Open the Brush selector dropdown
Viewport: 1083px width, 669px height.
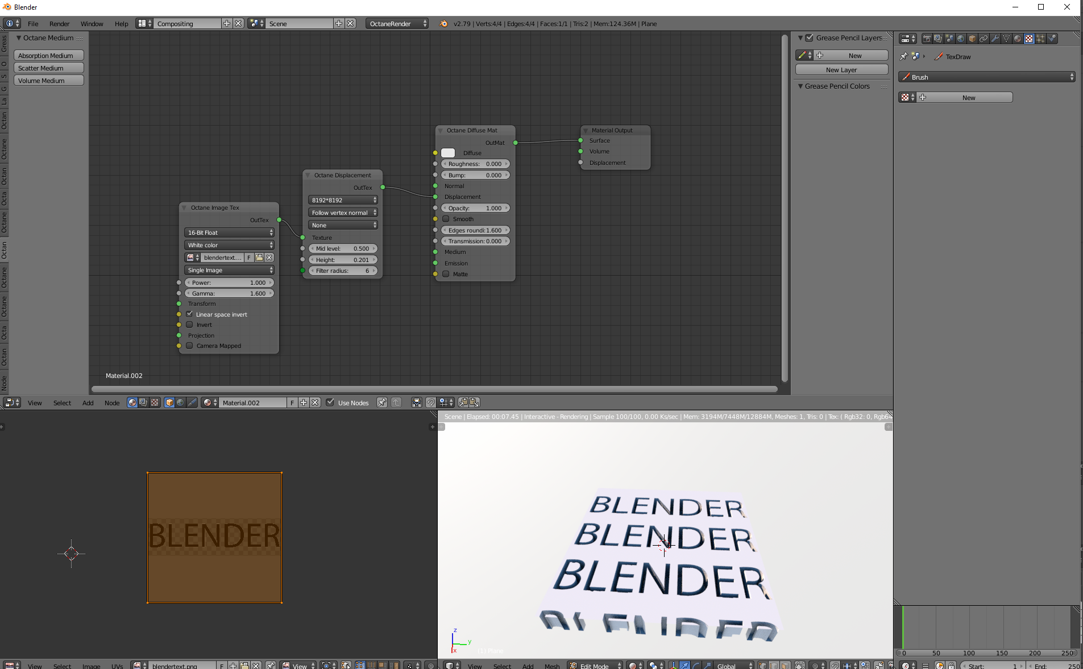click(987, 77)
